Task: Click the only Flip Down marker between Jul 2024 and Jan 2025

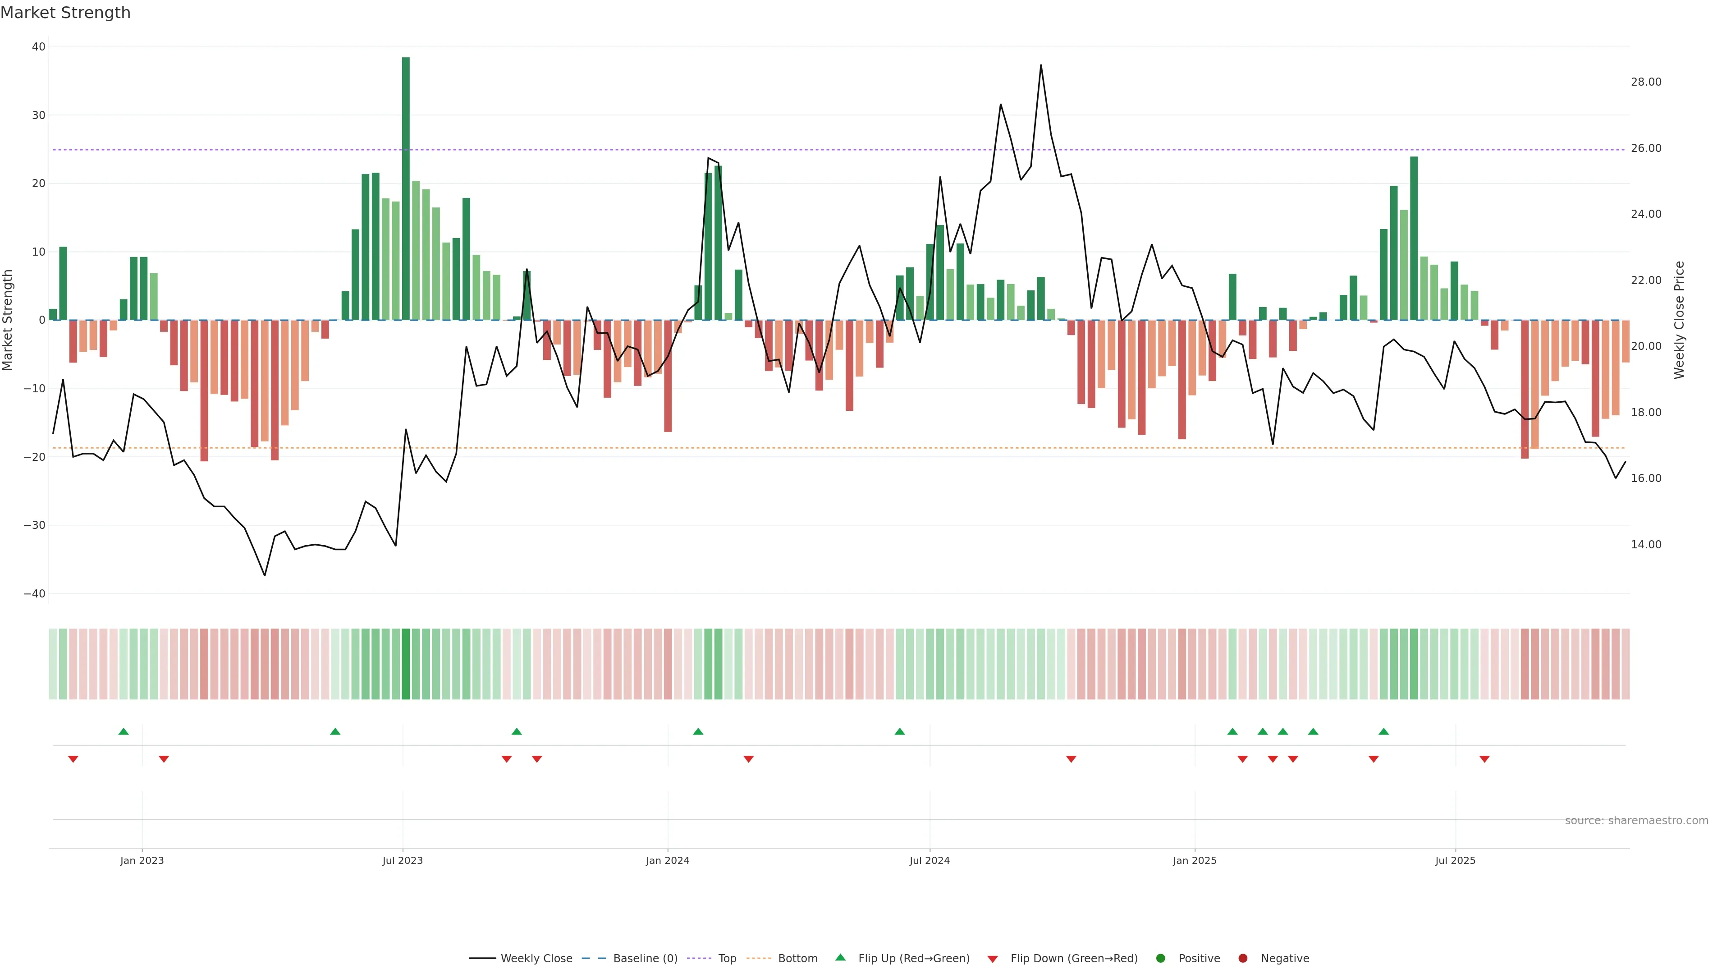Action: [1071, 759]
